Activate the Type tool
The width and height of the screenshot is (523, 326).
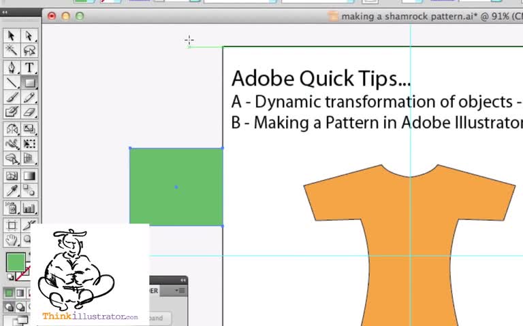[x=29, y=67]
